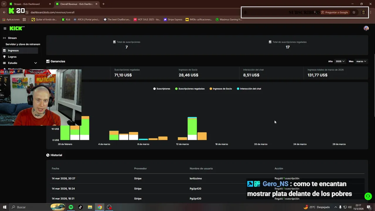
Task: Click the address bar URL
Action: click(x=52, y=12)
